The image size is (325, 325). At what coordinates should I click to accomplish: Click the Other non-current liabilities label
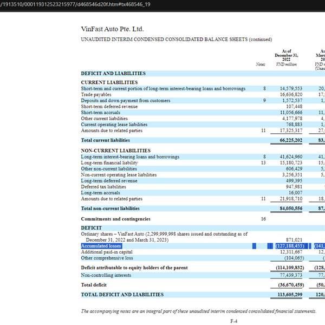109,168
